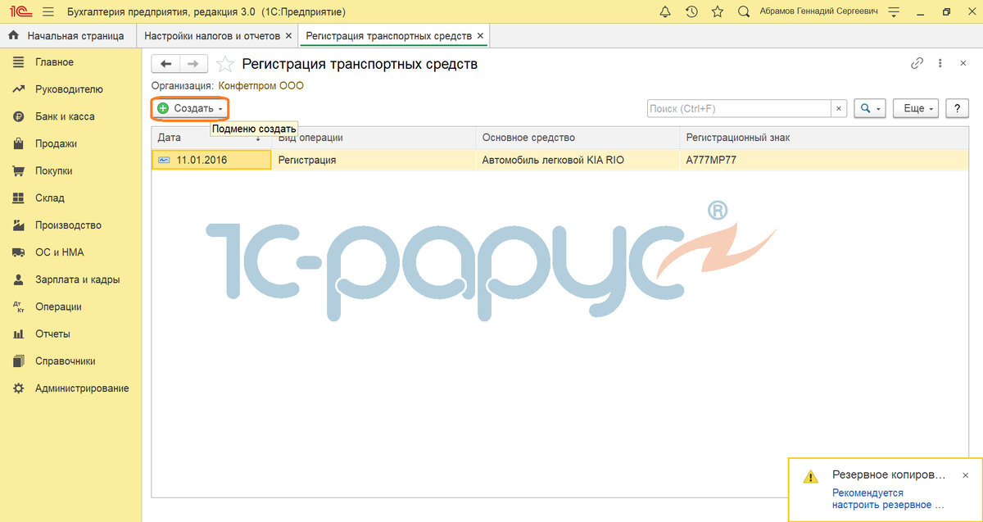Close the form with the x icon
The width and height of the screenshot is (983, 522).
[x=963, y=64]
